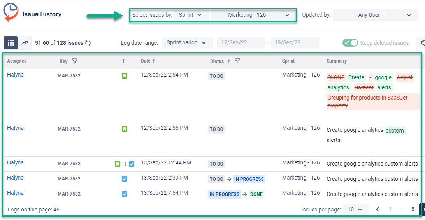
Task: Click story type icon for 2:55 PM row
Action: tap(125, 129)
